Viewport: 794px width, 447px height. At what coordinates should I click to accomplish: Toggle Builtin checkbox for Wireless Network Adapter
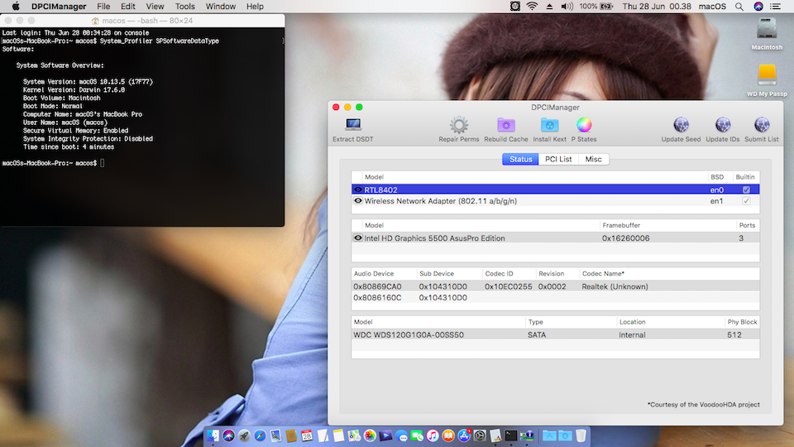(x=746, y=201)
